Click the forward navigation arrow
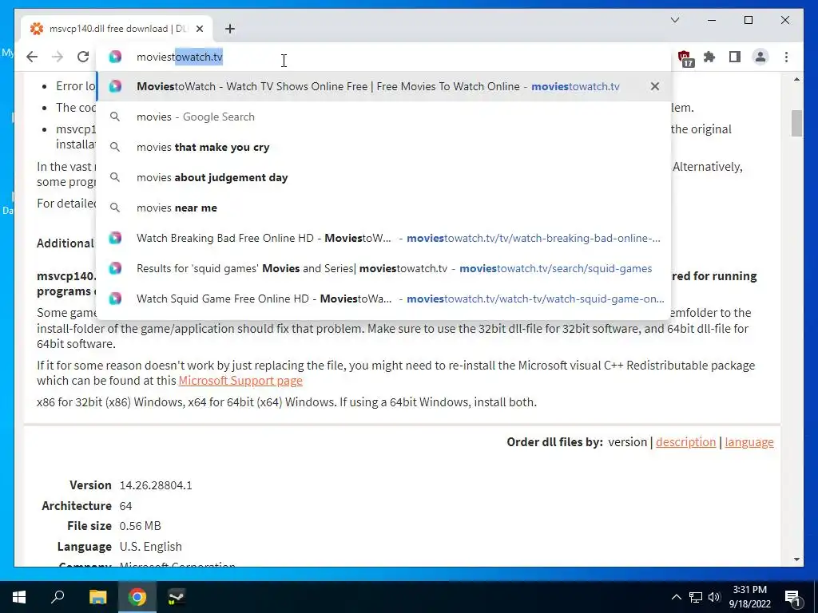This screenshot has width=818, height=613. (x=58, y=57)
